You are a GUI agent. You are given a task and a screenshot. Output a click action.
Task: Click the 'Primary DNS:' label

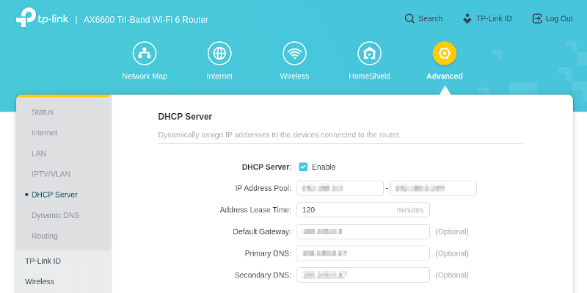(268, 253)
